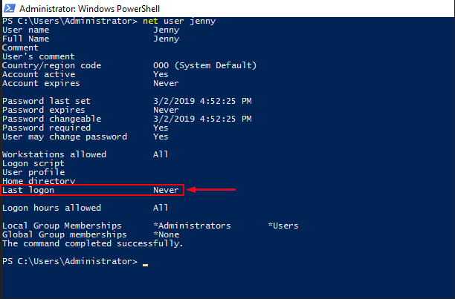Click the "Full Name" Jenny value
Screen dimensions: 455x299
pos(166,39)
